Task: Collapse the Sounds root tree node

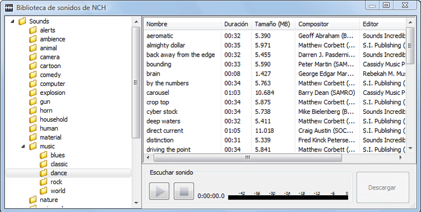Action: click(12, 21)
